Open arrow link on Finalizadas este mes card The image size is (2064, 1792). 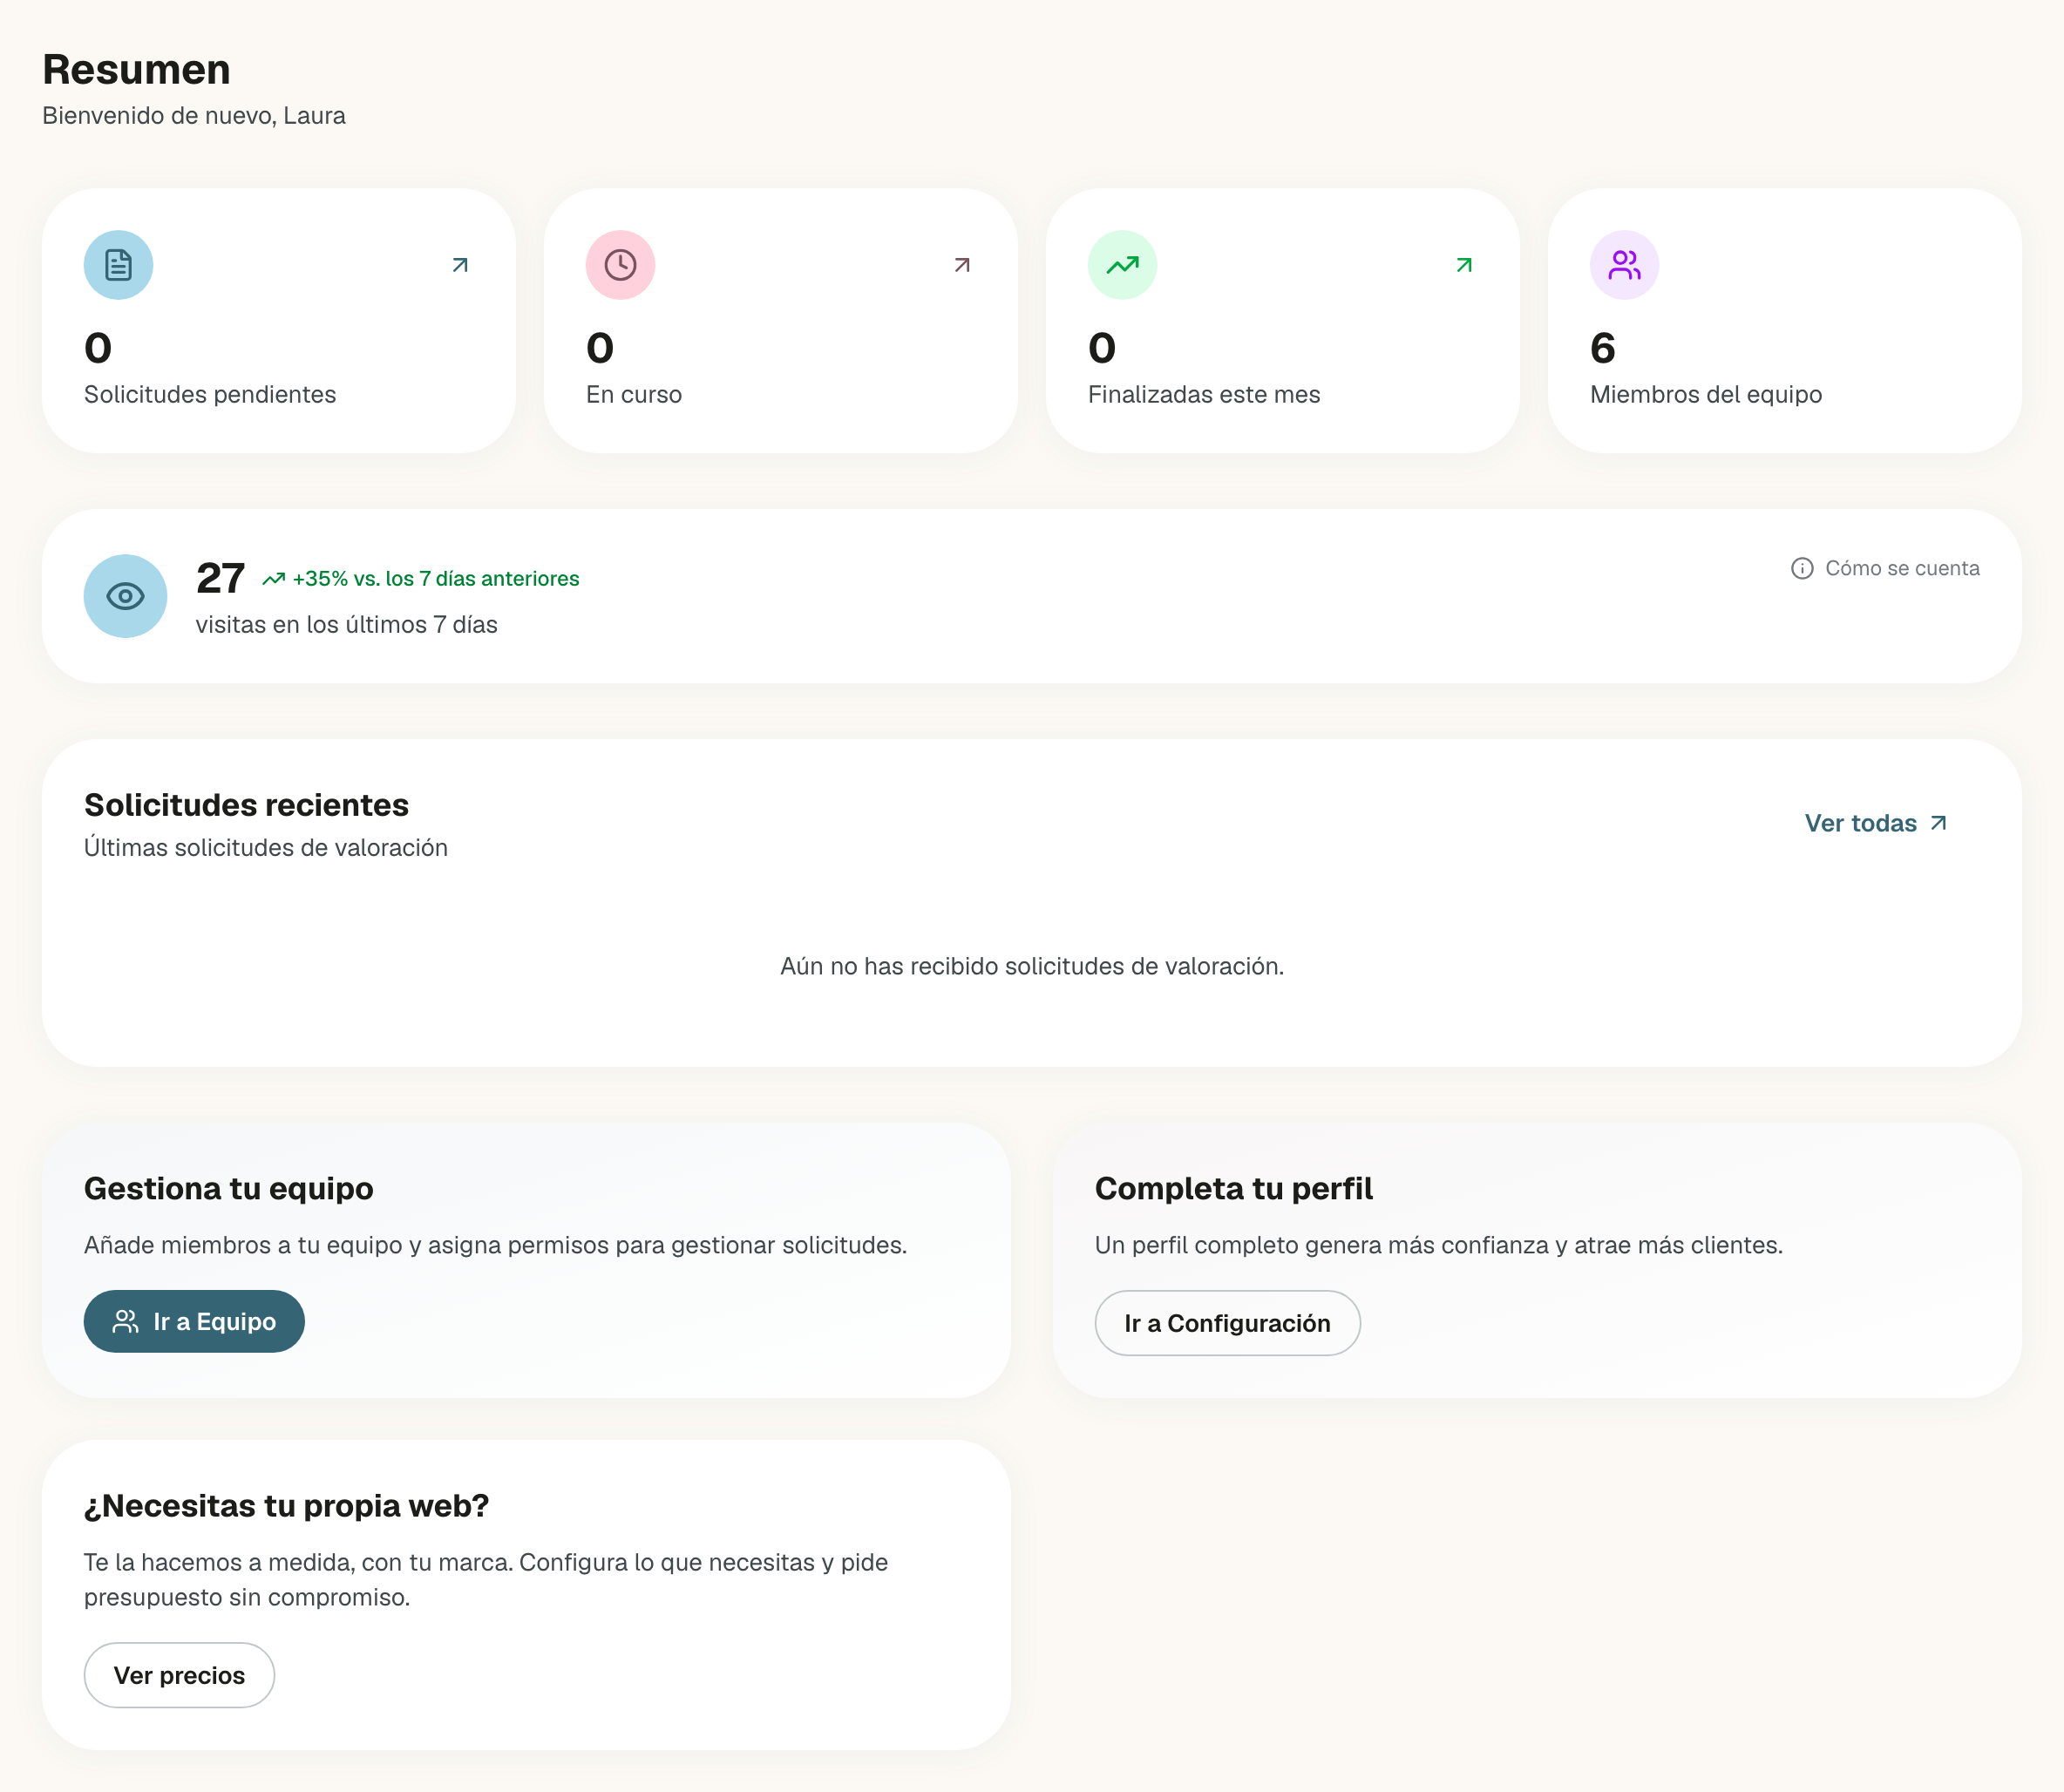[1464, 265]
